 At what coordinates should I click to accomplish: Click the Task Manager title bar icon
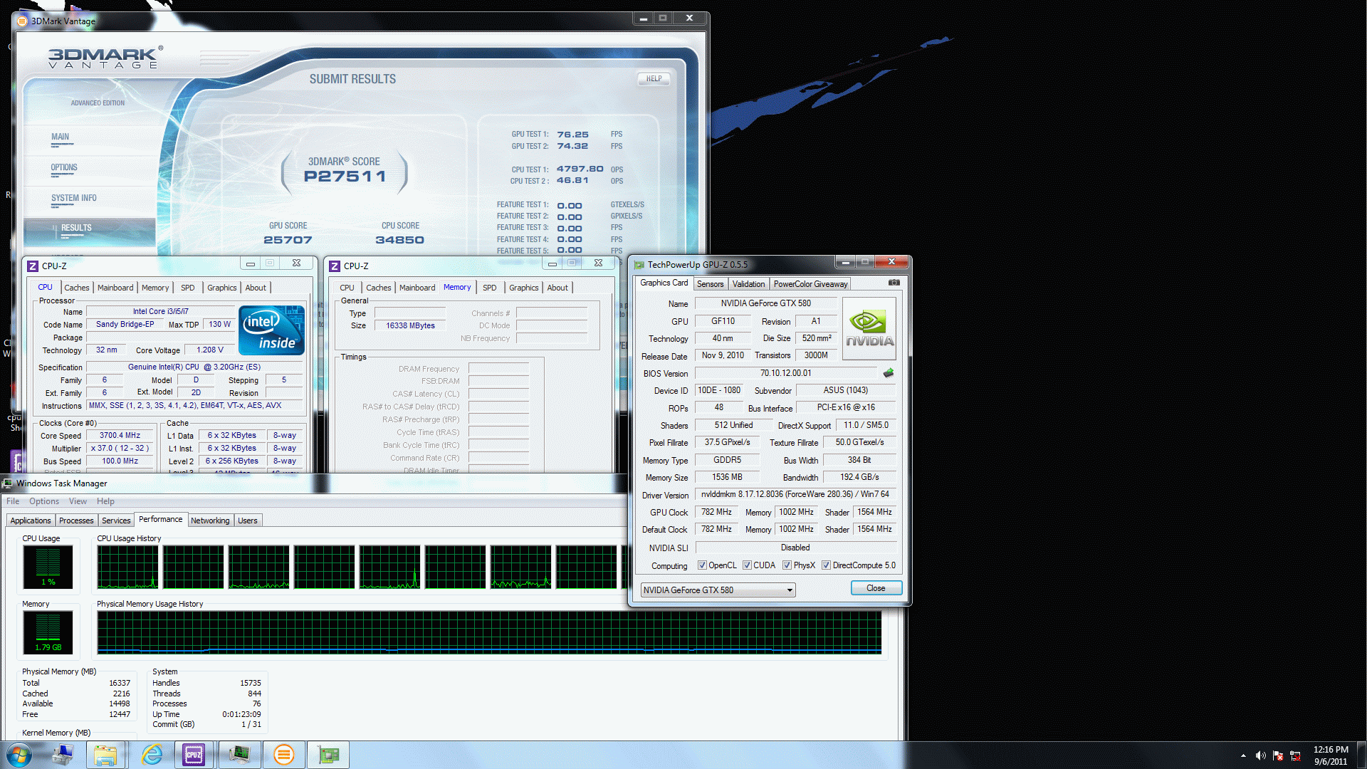[x=8, y=483]
